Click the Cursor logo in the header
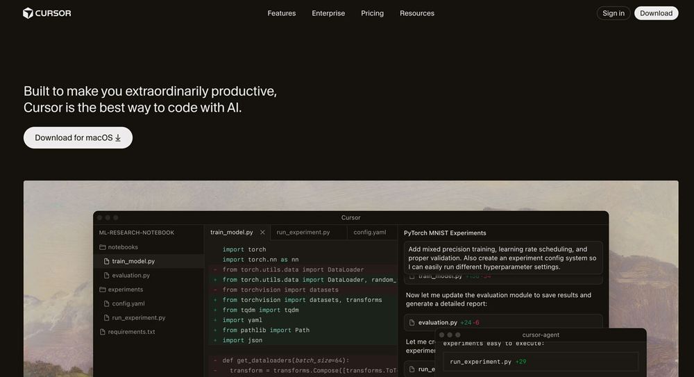694x377 pixels. pos(47,13)
